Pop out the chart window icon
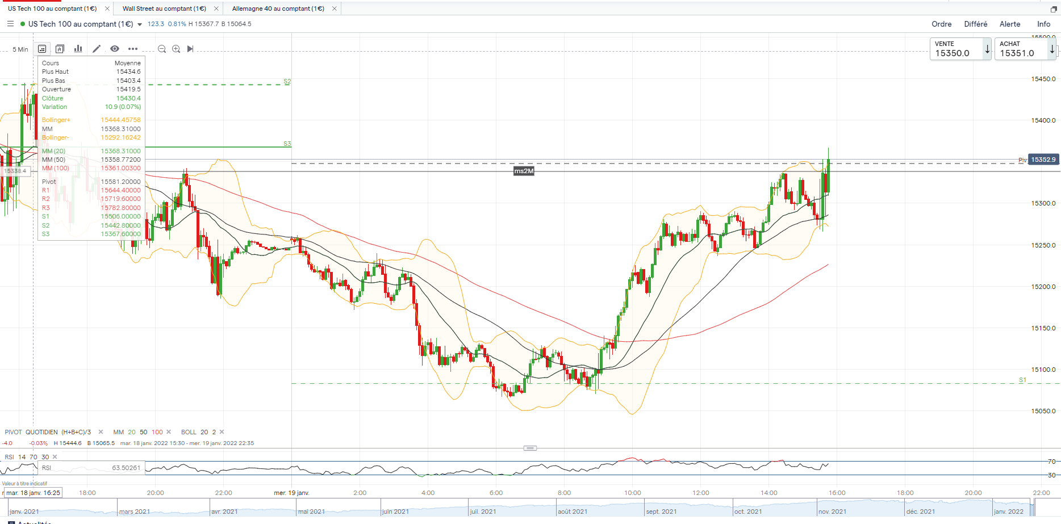 point(1054,9)
